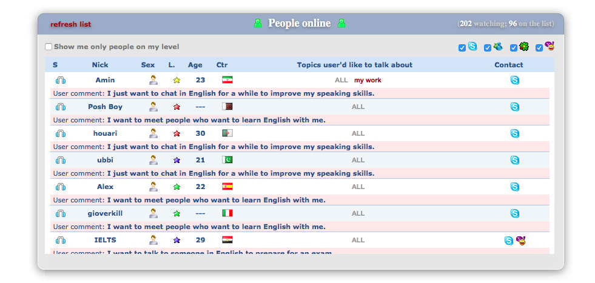Open the nick 'Posh Boy' profile

(x=105, y=107)
